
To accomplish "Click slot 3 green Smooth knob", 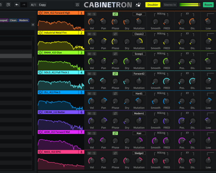I will [x=156, y=61].
